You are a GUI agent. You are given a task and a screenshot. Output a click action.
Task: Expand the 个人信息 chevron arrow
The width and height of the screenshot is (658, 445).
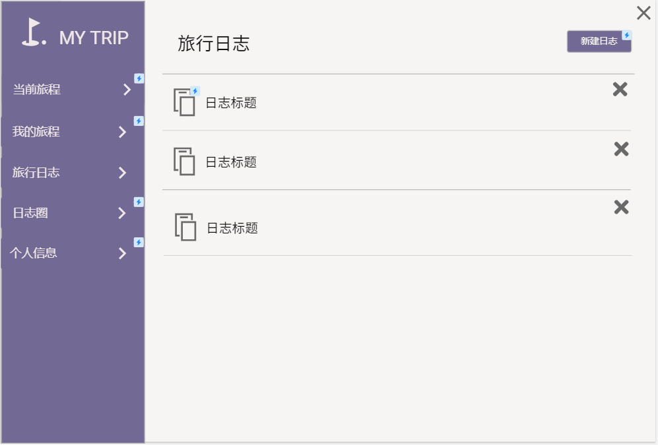coord(122,253)
